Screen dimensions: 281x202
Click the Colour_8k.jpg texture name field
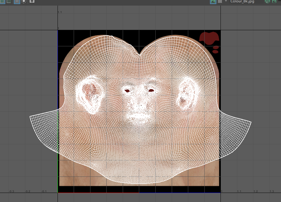(x=246, y=1)
